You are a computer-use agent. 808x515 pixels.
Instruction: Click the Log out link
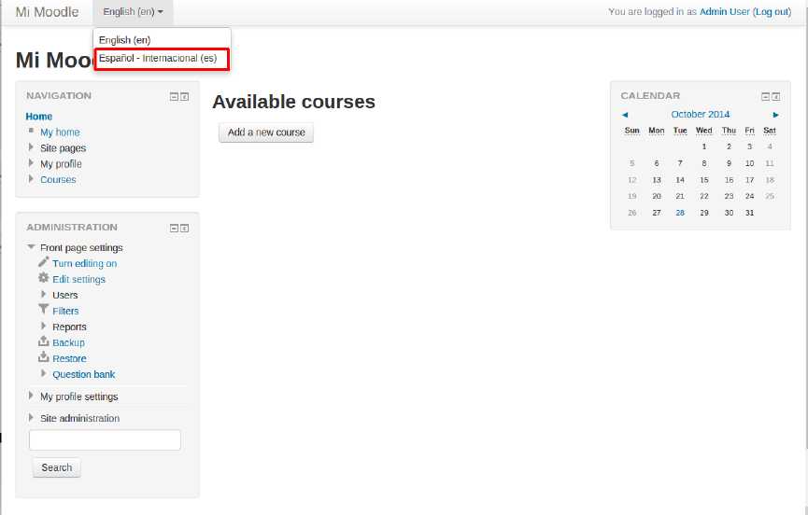[x=772, y=12]
